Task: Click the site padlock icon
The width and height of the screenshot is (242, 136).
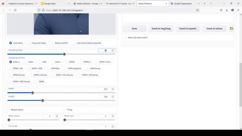Action: point(43,10)
